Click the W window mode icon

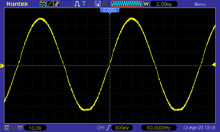(146, 4)
